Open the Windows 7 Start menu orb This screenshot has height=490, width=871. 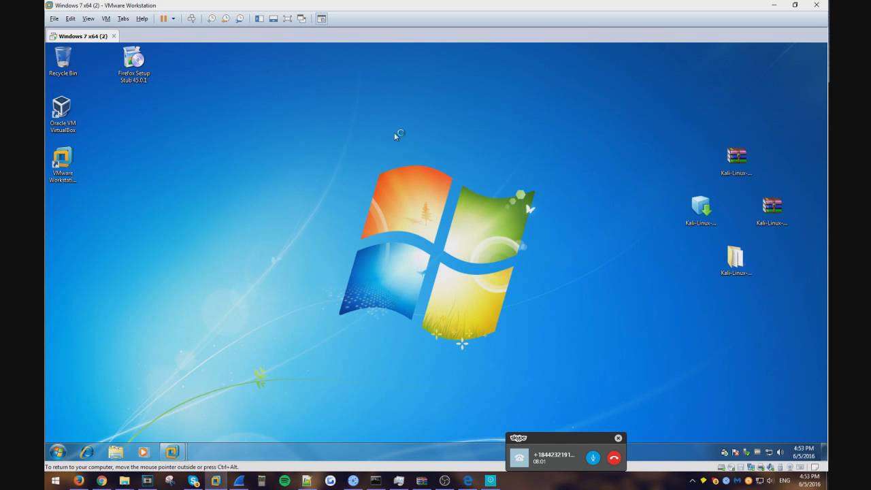click(58, 452)
